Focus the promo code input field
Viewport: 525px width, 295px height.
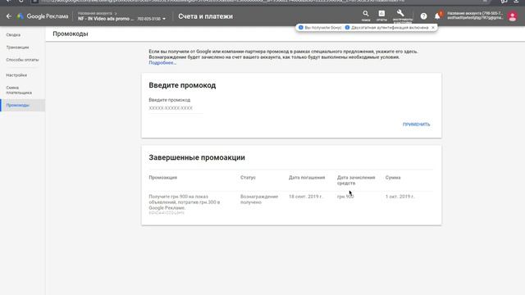coord(176,108)
